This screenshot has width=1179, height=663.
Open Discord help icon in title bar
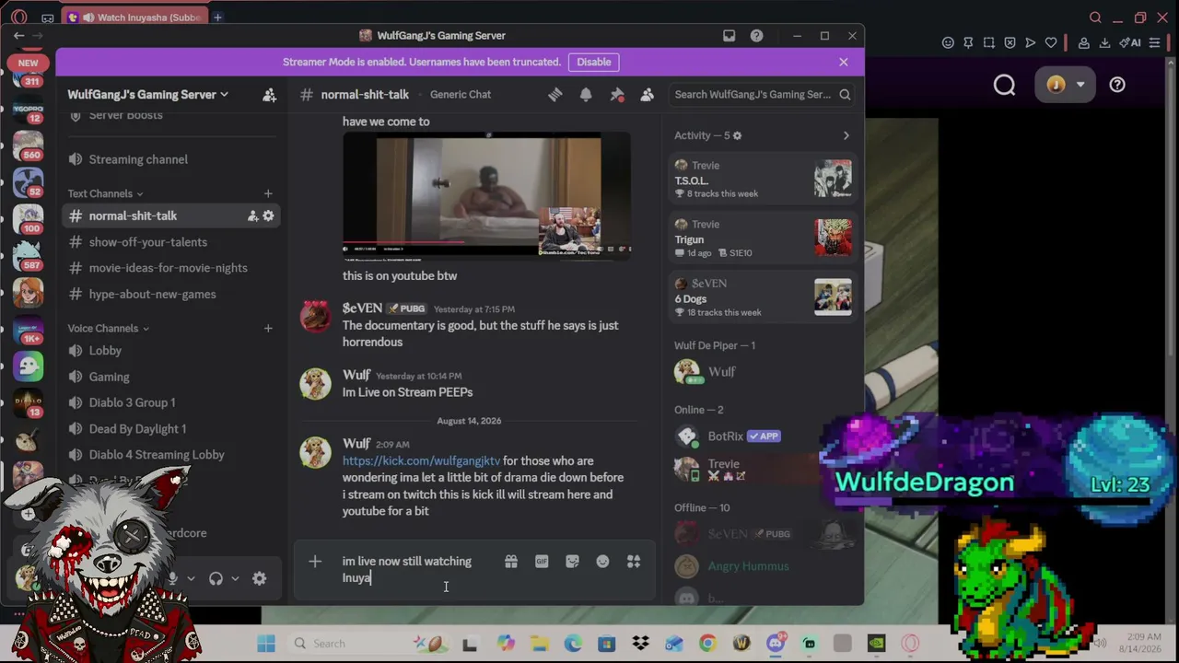pos(756,36)
